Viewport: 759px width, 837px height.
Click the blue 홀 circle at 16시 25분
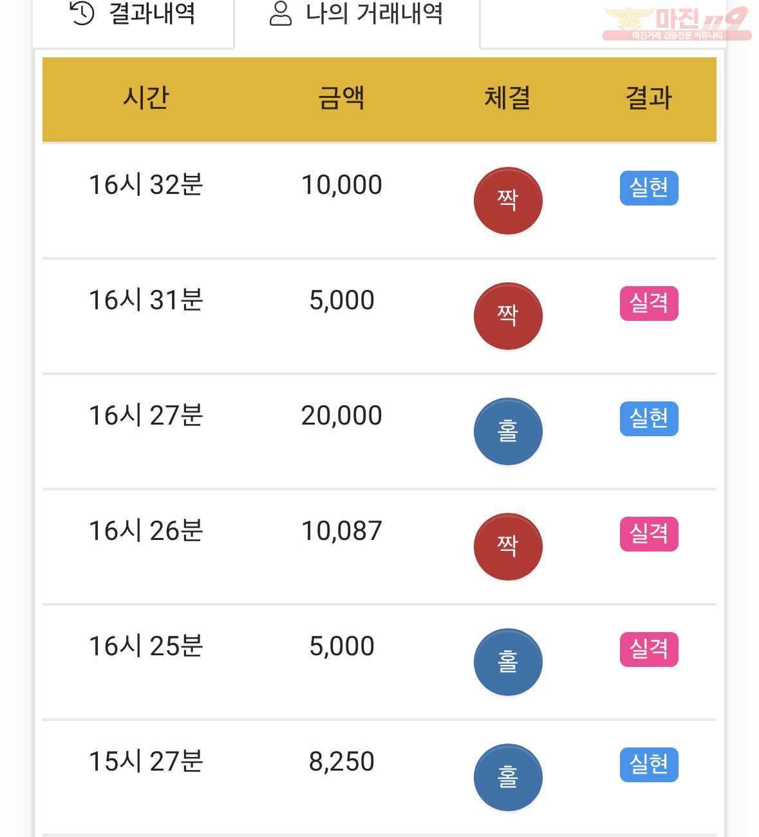pos(508,662)
